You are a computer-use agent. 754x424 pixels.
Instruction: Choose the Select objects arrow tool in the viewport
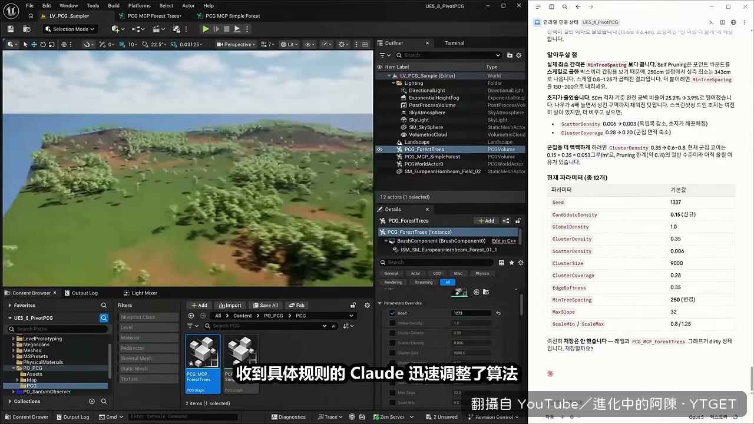tap(25, 44)
